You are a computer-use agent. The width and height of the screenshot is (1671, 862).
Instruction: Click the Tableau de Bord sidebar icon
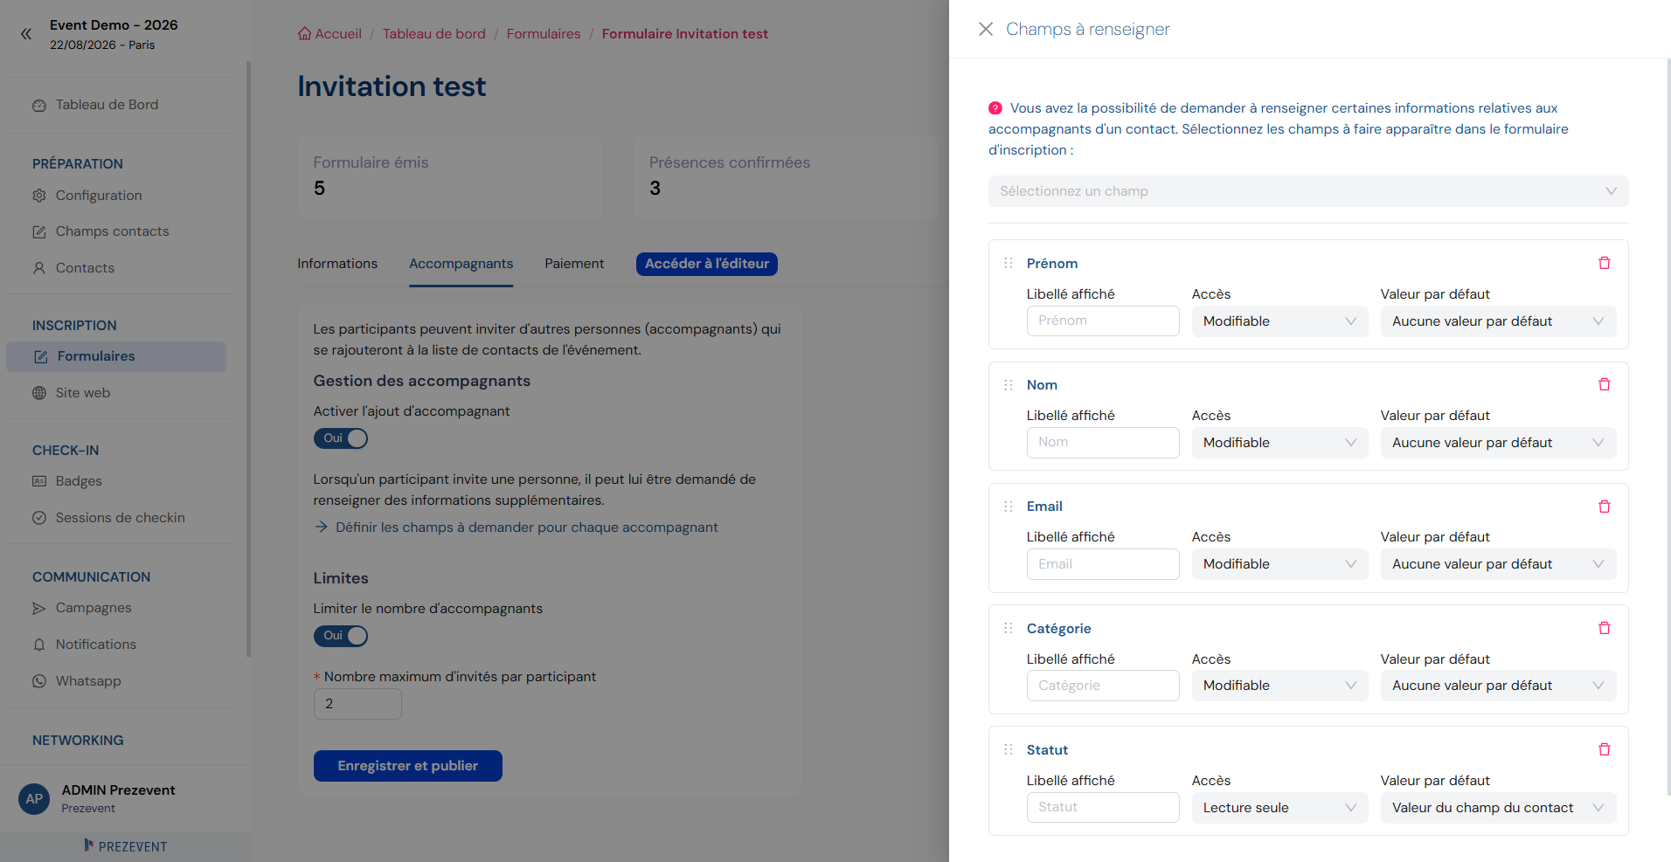(x=39, y=105)
